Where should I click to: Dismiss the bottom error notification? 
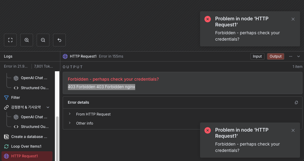(293, 130)
